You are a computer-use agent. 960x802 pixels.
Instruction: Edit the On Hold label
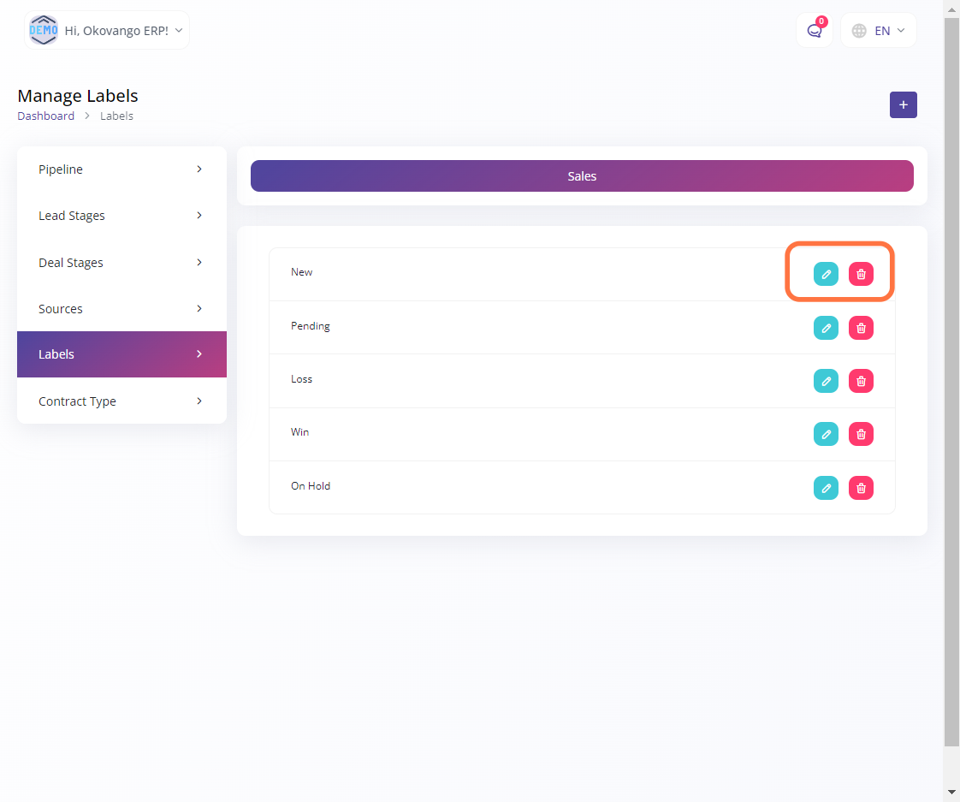(x=826, y=488)
